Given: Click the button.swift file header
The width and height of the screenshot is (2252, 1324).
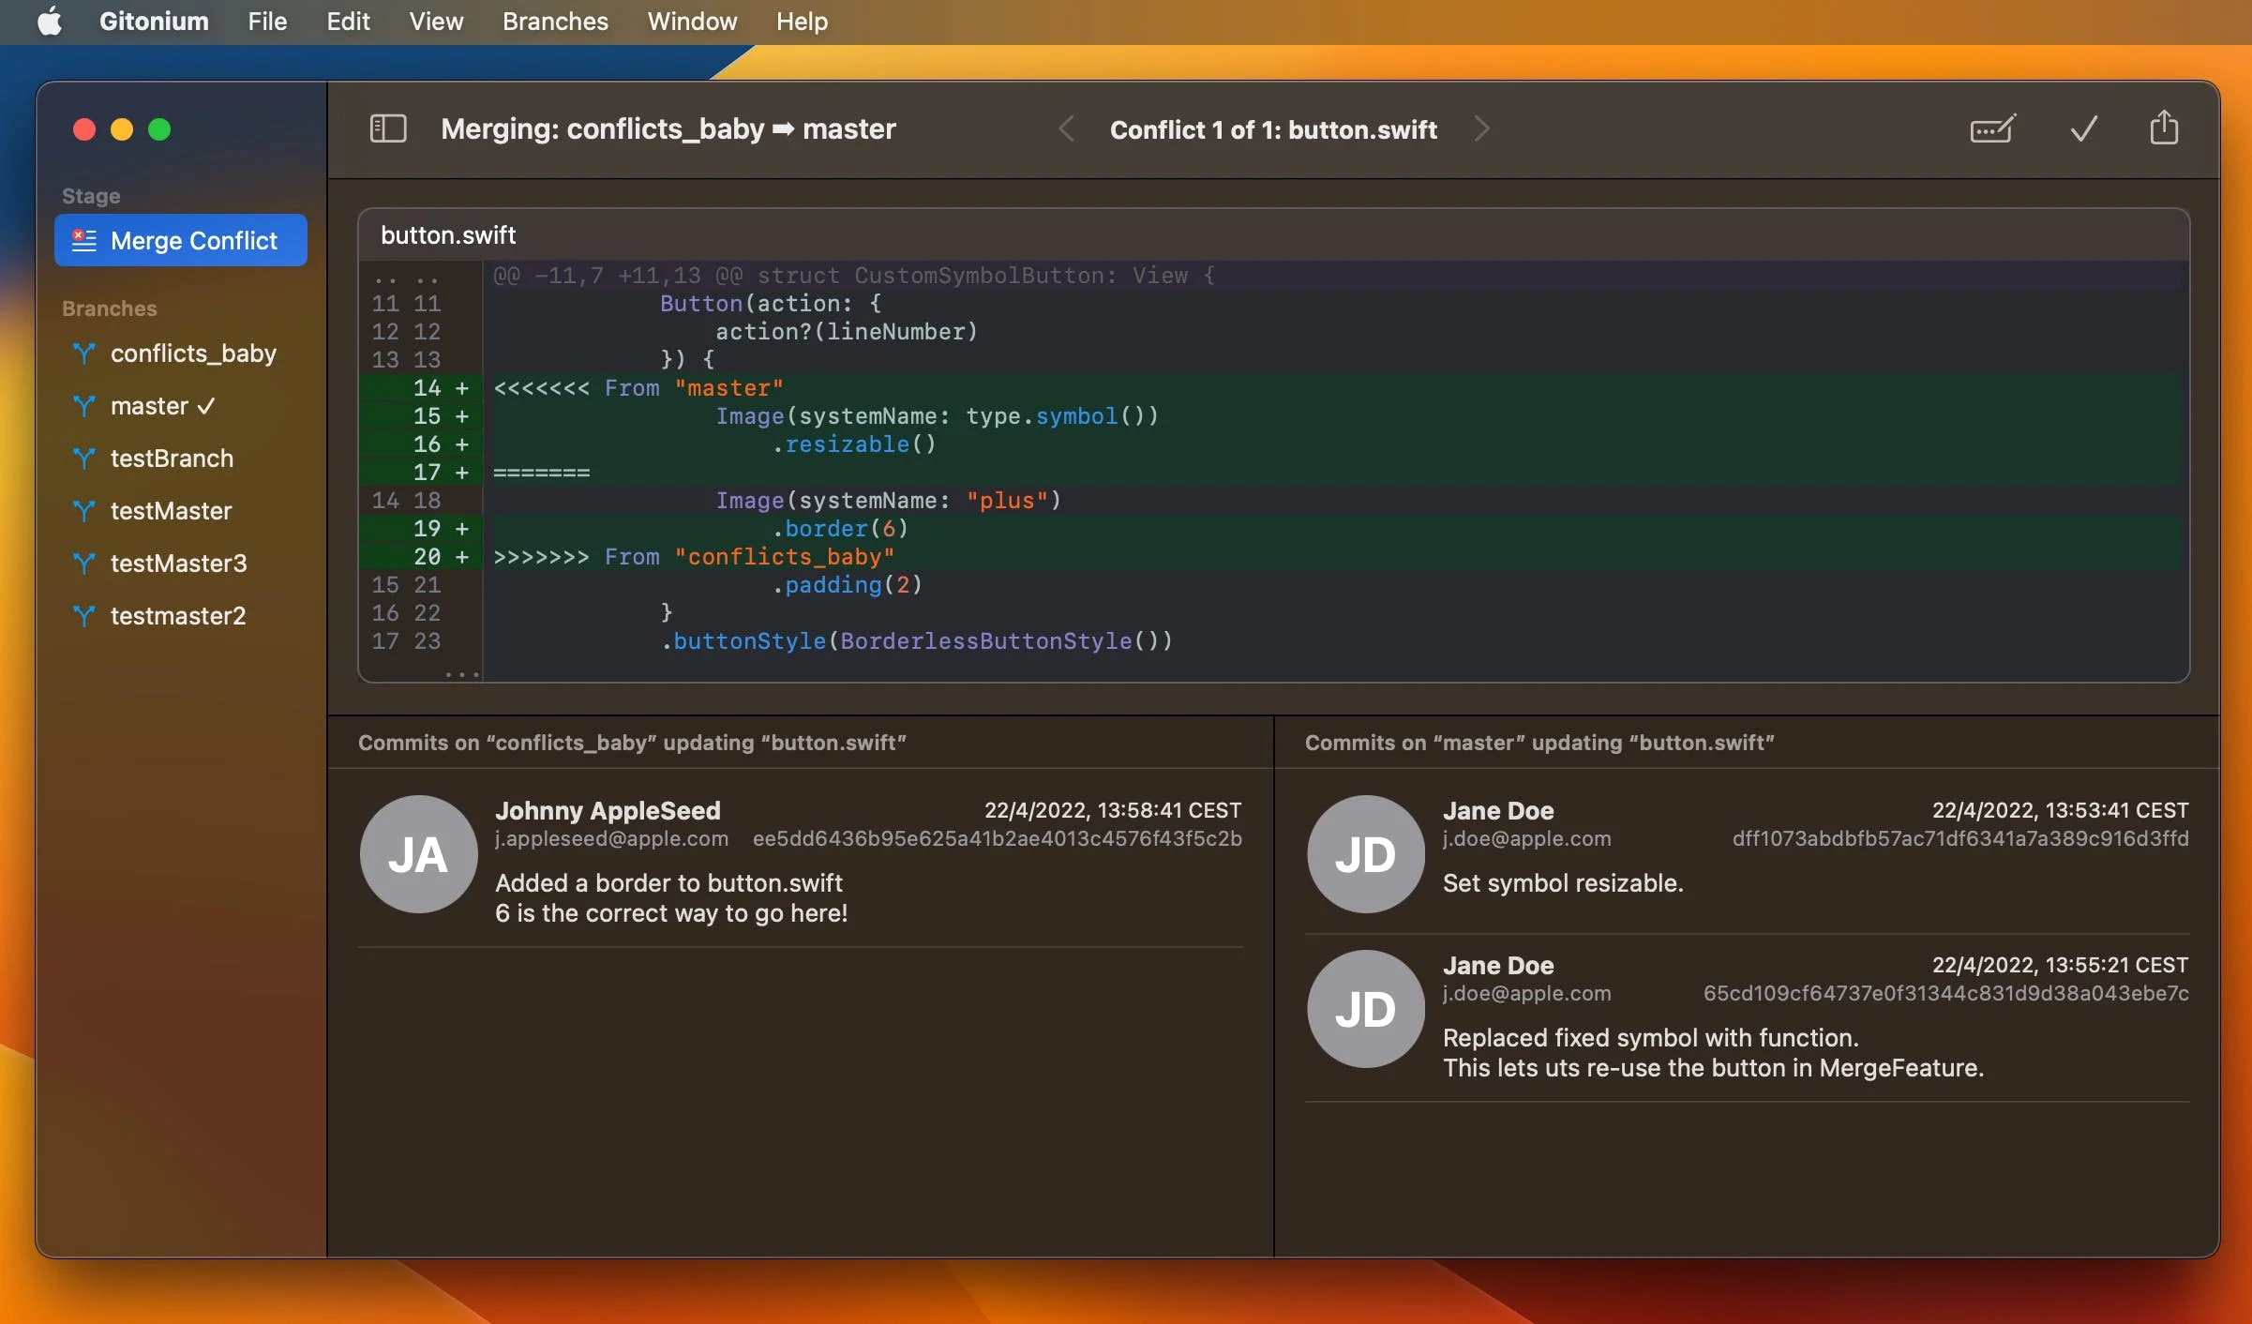Looking at the screenshot, I should 448,235.
